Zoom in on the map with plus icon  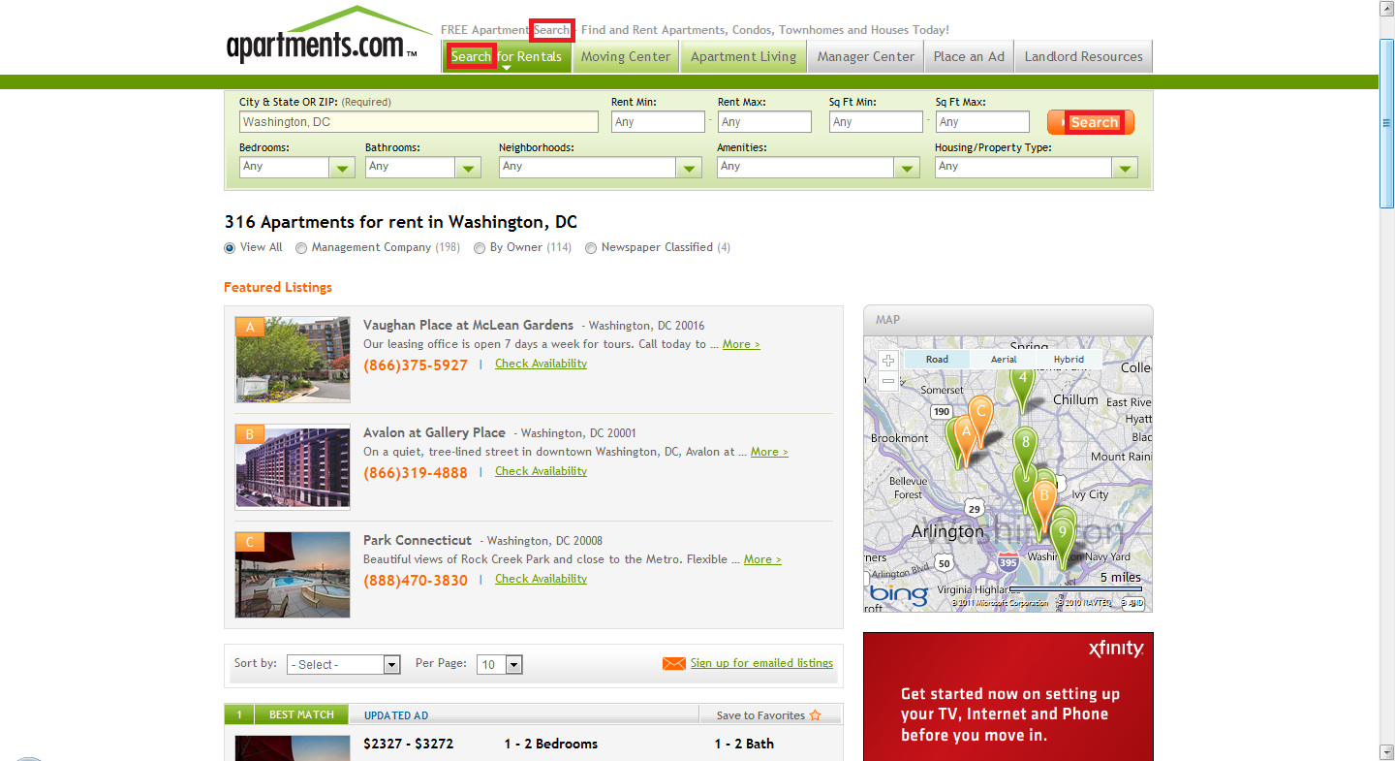888,361
